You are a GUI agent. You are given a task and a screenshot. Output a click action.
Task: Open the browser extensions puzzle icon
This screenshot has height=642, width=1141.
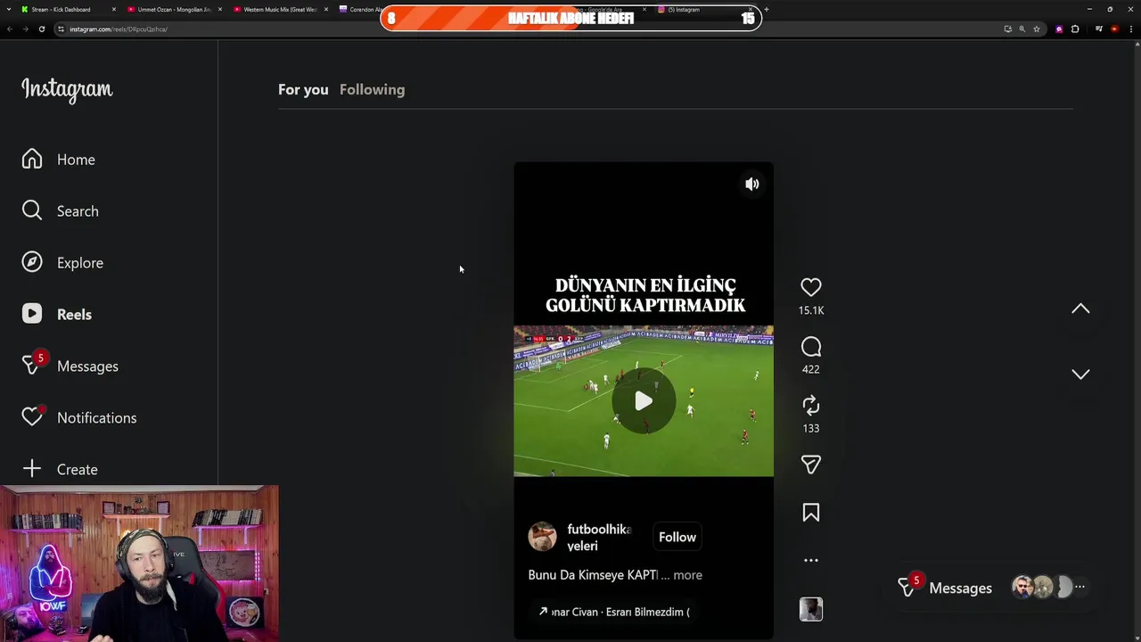pos(1075,29)
